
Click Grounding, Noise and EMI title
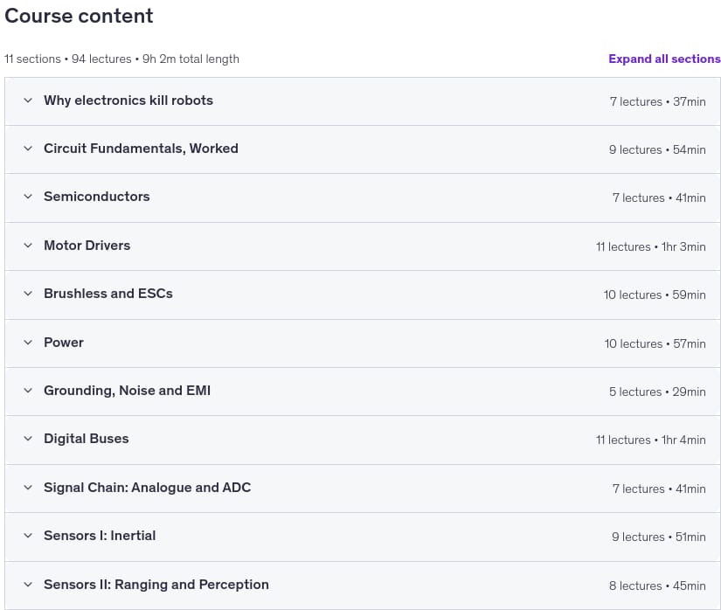[x=127, y=391]
